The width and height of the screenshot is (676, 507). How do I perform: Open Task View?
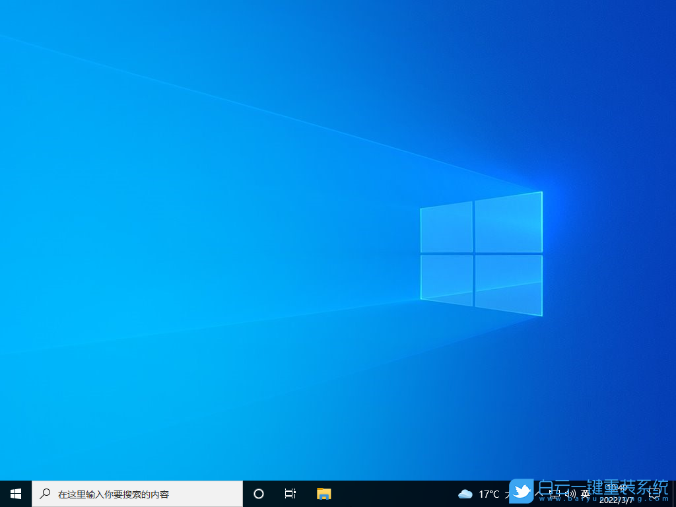click(290, 493)
